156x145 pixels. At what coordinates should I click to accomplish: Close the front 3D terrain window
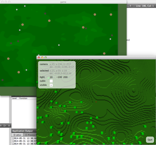pyautogui.click(x=39, y=57)
